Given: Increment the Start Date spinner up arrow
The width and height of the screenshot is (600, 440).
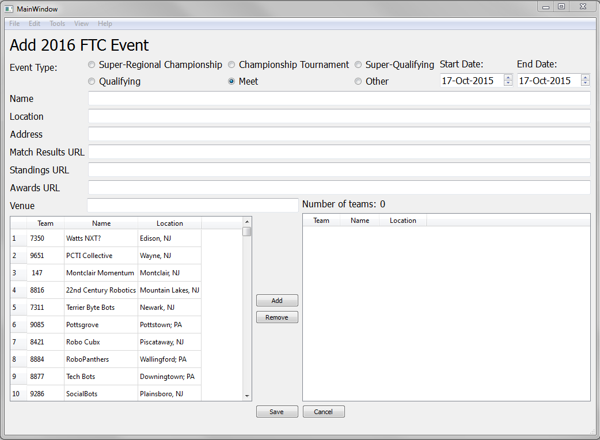Looking at the screenshot, I should pyautogui.click(x=508, y=78).
